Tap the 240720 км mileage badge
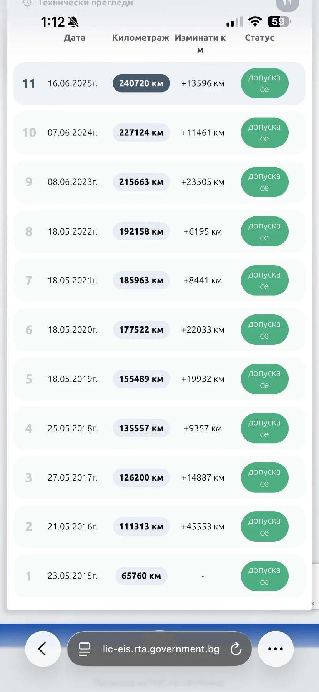319x692 pixels. (x=141, y=83)
